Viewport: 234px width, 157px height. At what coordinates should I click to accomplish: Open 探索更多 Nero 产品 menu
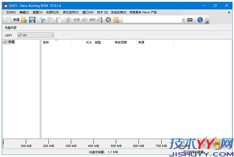point(143,12)
